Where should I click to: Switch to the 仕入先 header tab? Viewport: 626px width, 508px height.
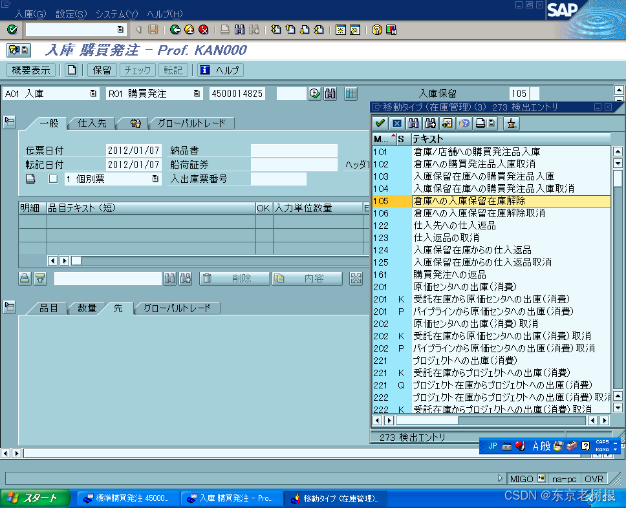92,123
